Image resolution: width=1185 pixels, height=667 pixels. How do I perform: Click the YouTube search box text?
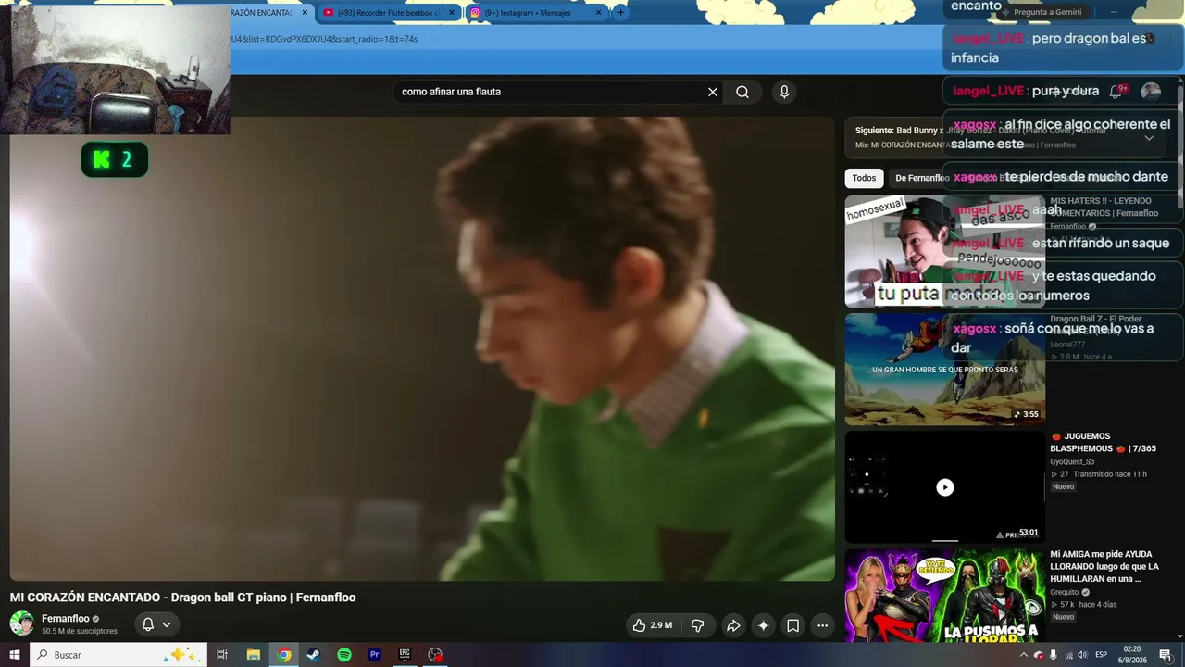pyautogui.click(x=451, y=92)
